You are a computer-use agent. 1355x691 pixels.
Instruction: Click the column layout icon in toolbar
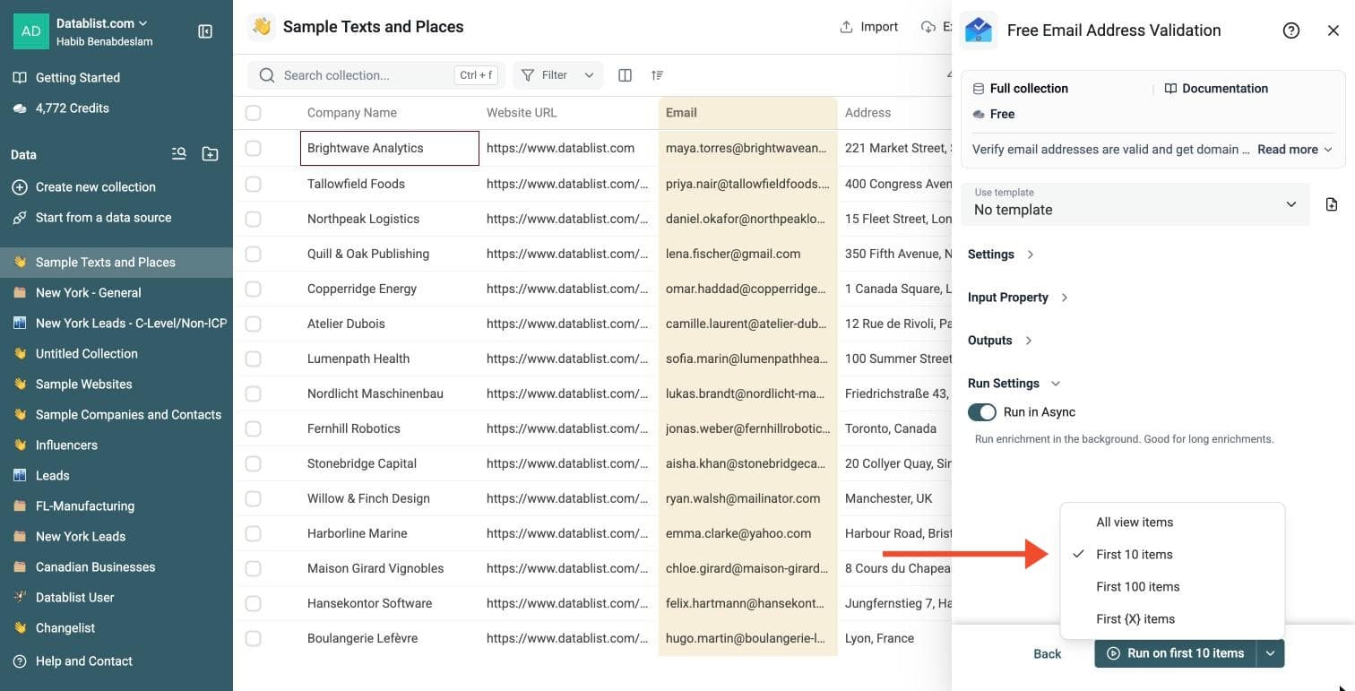626,75
